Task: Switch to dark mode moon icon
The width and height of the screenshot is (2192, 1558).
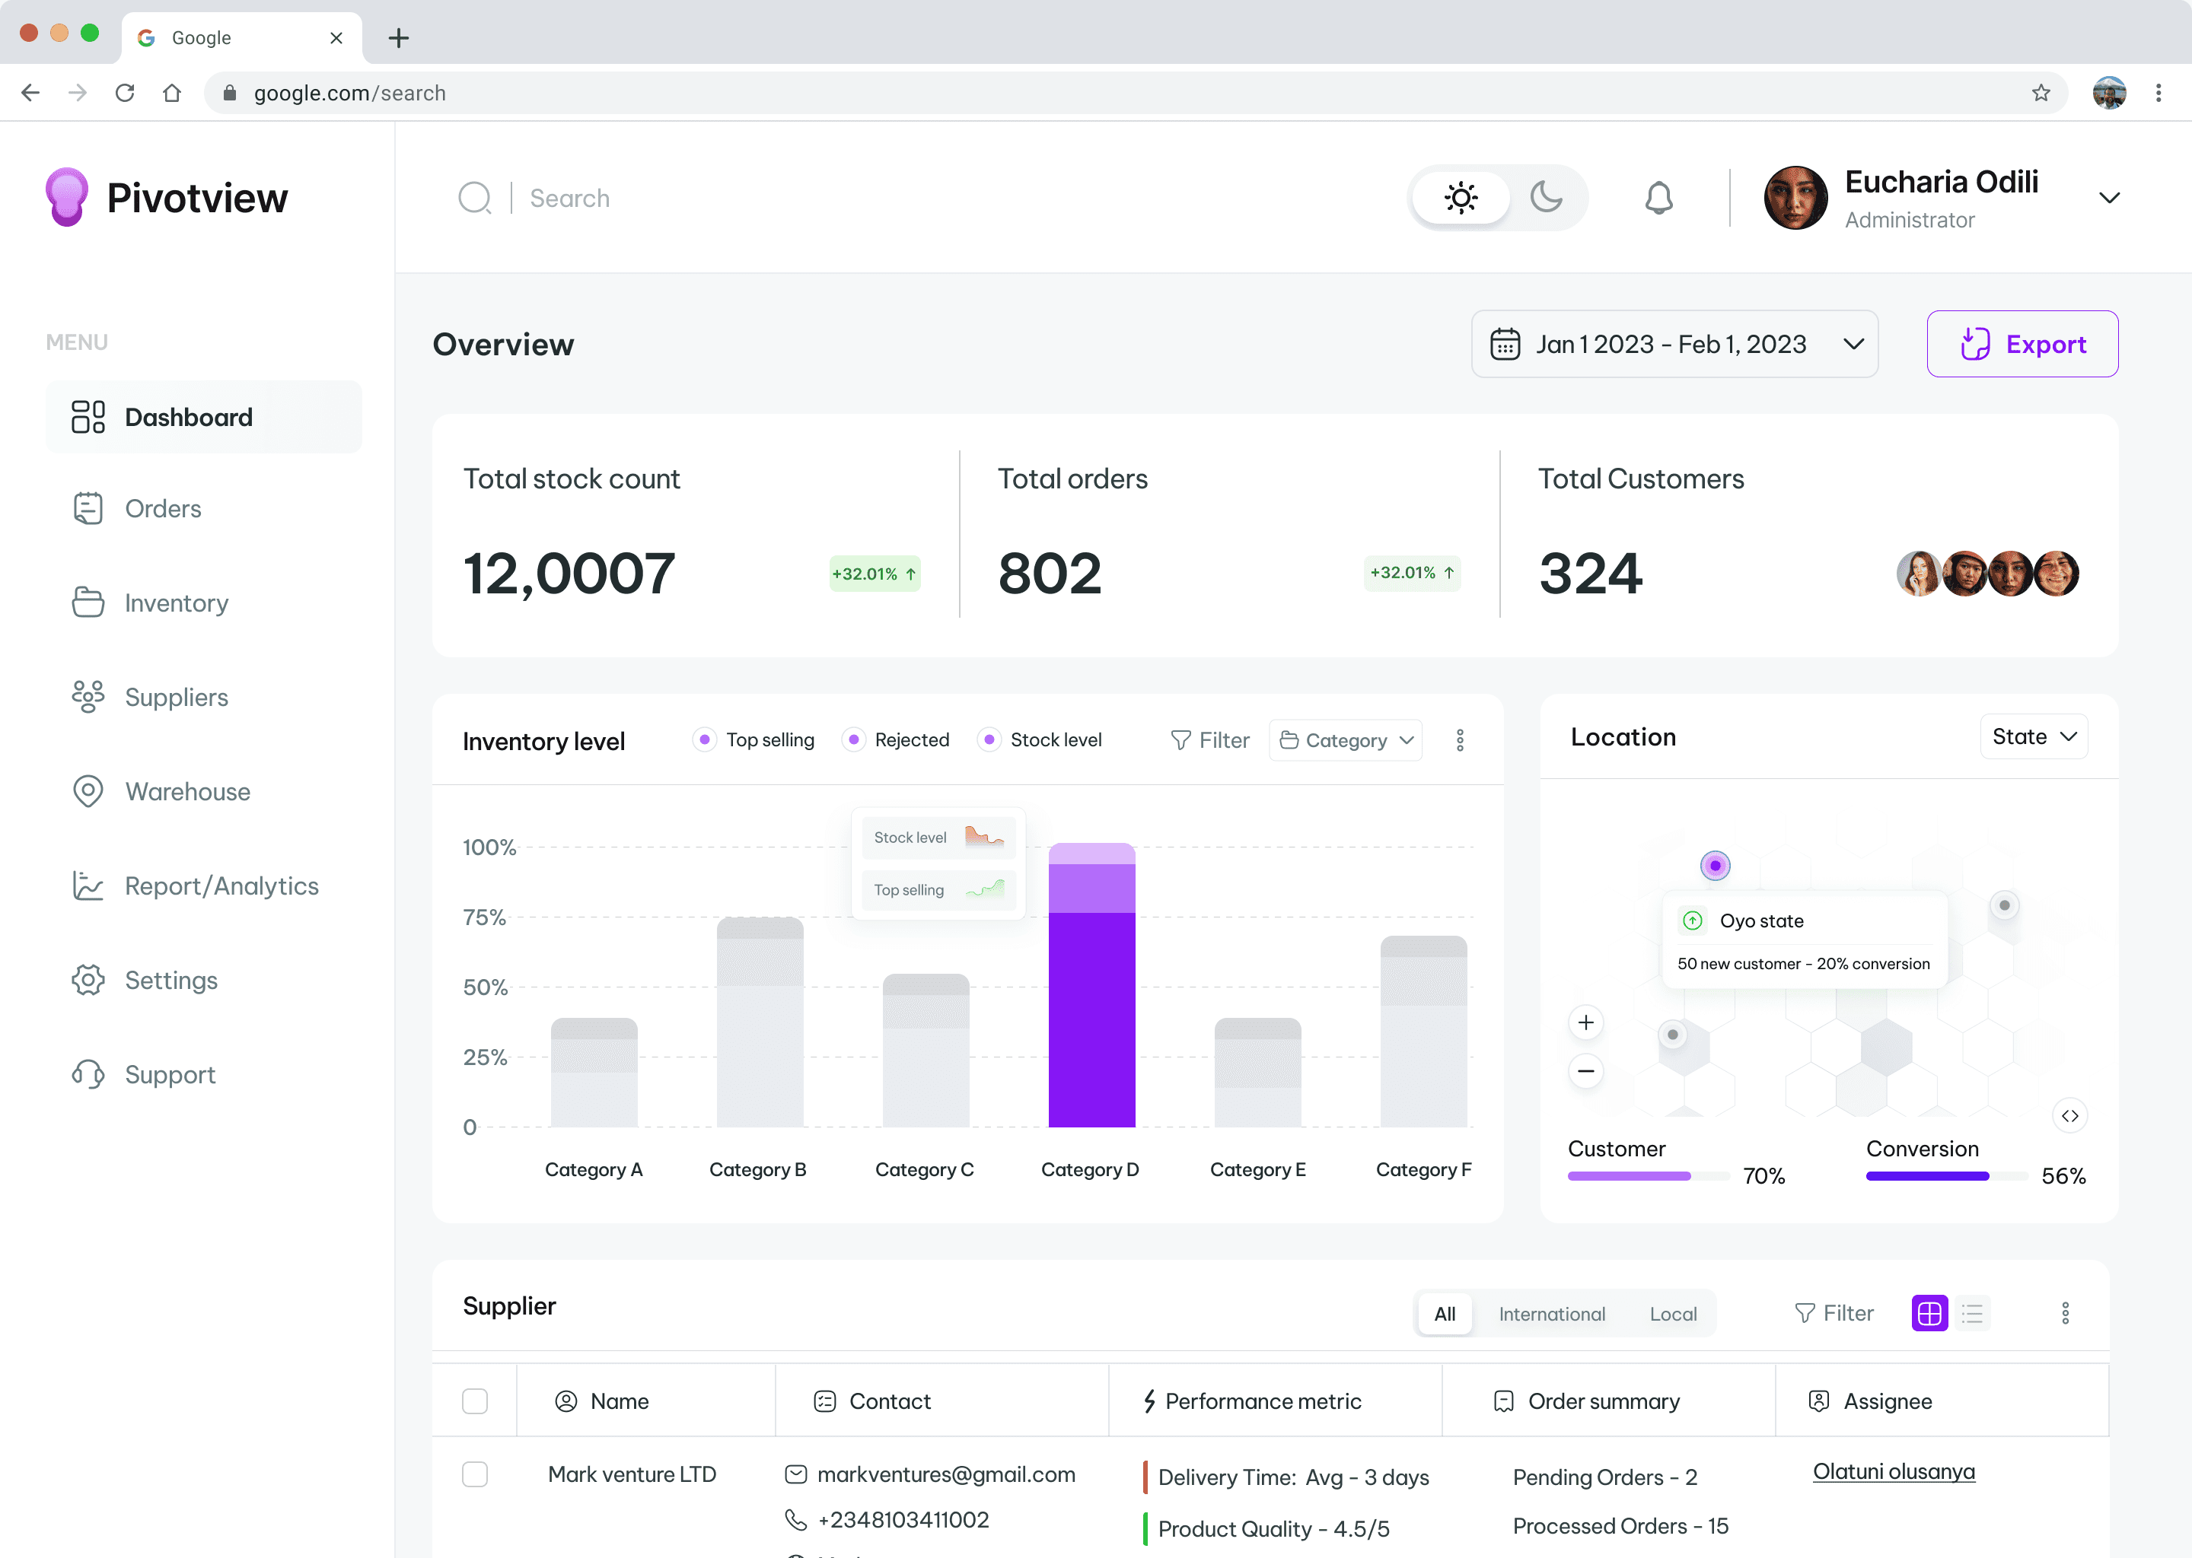Action: (1545, 198)
